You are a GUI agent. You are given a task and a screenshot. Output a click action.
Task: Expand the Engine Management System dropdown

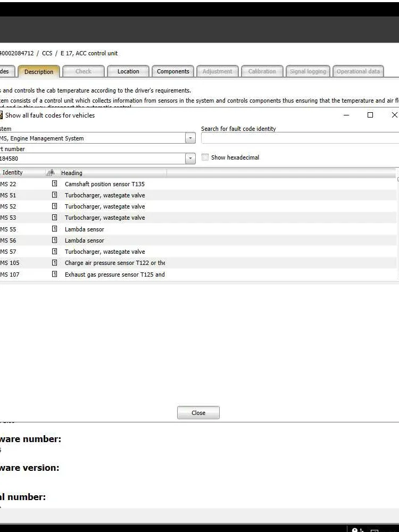(190, 138)
